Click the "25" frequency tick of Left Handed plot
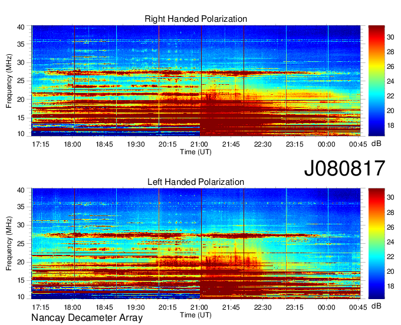 click(21, 244)
